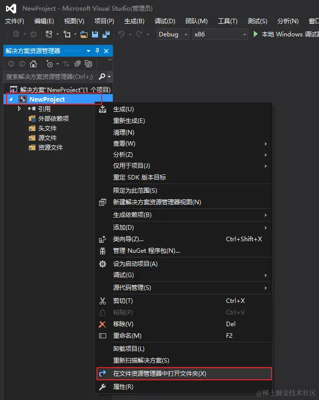Open dropdown arrow next to new project icon
Image resolution: width=319 pixels, height=400 pixels.
[x=57, y=34]
